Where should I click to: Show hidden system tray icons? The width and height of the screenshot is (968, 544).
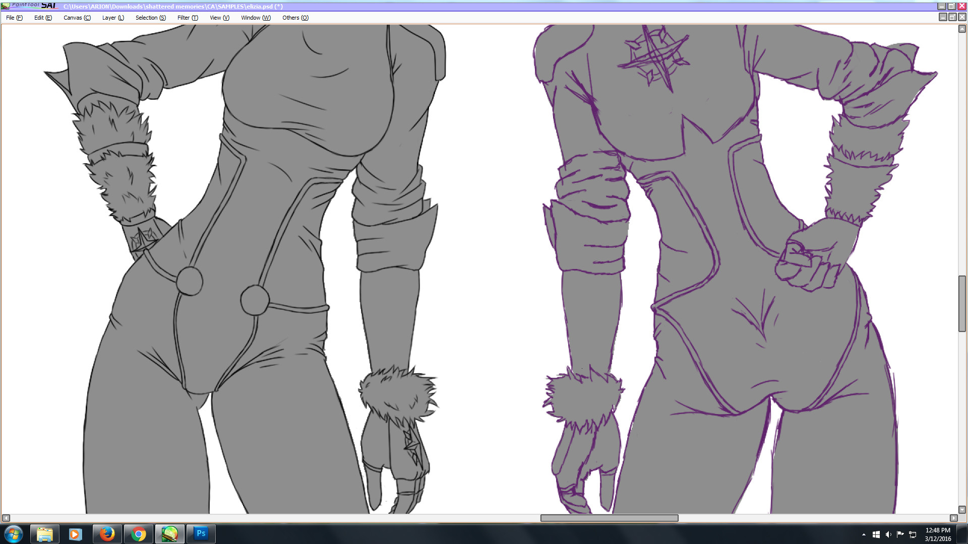click(x=864, y=534)
